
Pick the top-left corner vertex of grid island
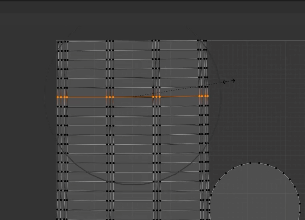(x=59, y=42)
